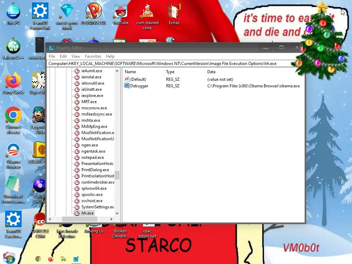Open the issac bdsm.swf file icon
The image size is (352, 264).
[x=147, y=231]
